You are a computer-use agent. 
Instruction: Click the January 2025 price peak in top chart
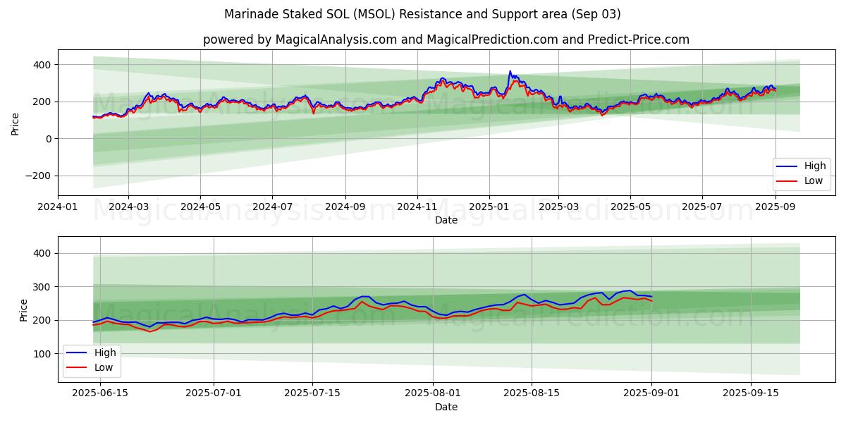(510, 71)
